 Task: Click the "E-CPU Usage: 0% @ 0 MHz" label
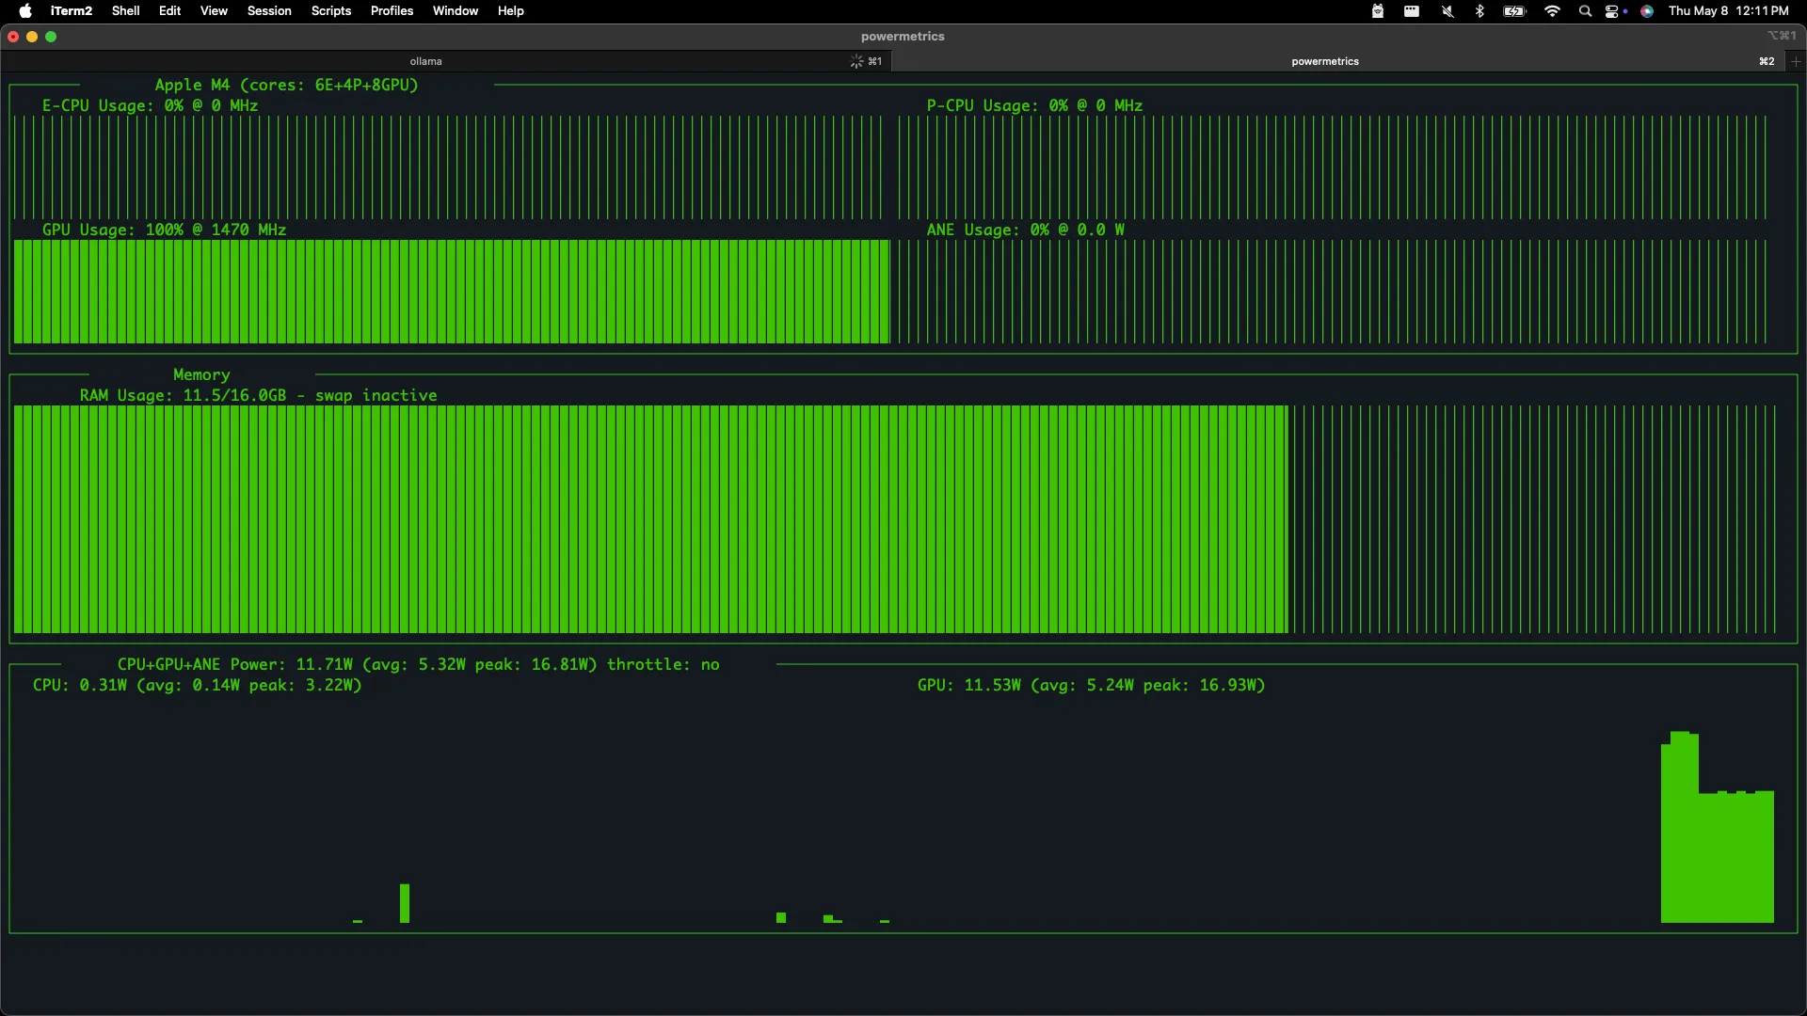point(150,105)
